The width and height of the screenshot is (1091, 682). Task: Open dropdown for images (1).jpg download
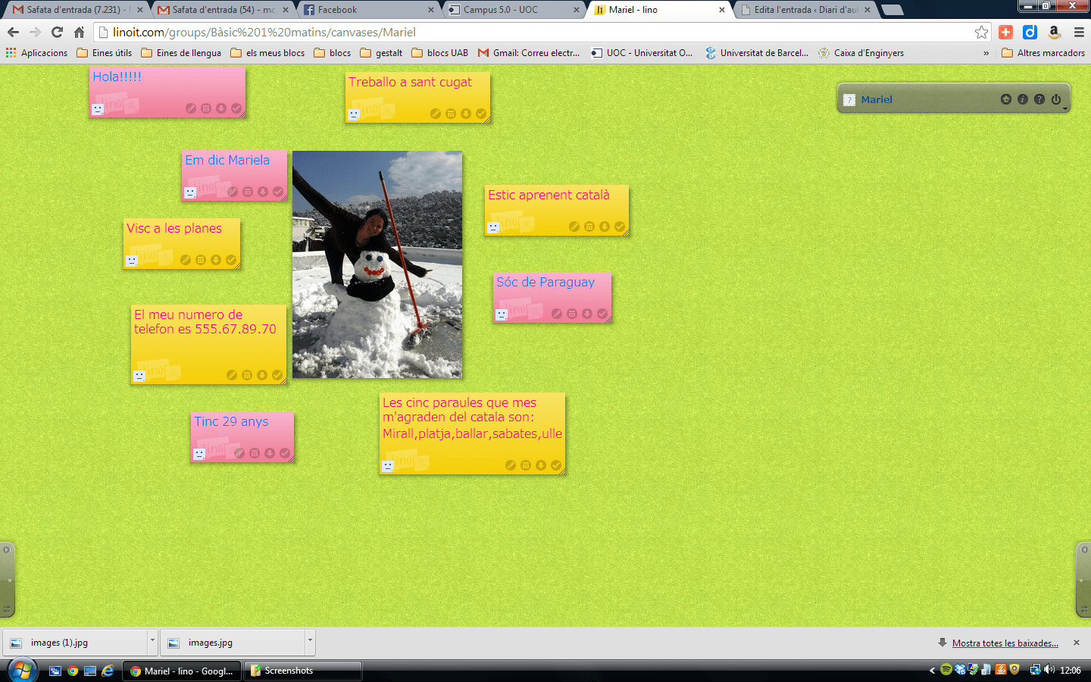tap(152, 642)
